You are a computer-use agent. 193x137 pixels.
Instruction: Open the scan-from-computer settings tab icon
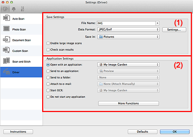pos(5,9)
